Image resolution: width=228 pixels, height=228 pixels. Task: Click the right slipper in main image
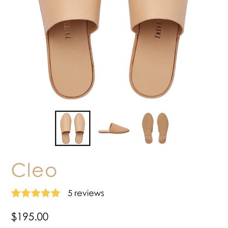click(x=158, y=50)
